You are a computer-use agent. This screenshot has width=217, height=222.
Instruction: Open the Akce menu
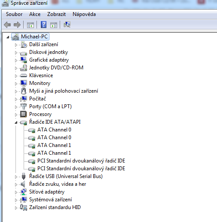[x=35, y=14]
